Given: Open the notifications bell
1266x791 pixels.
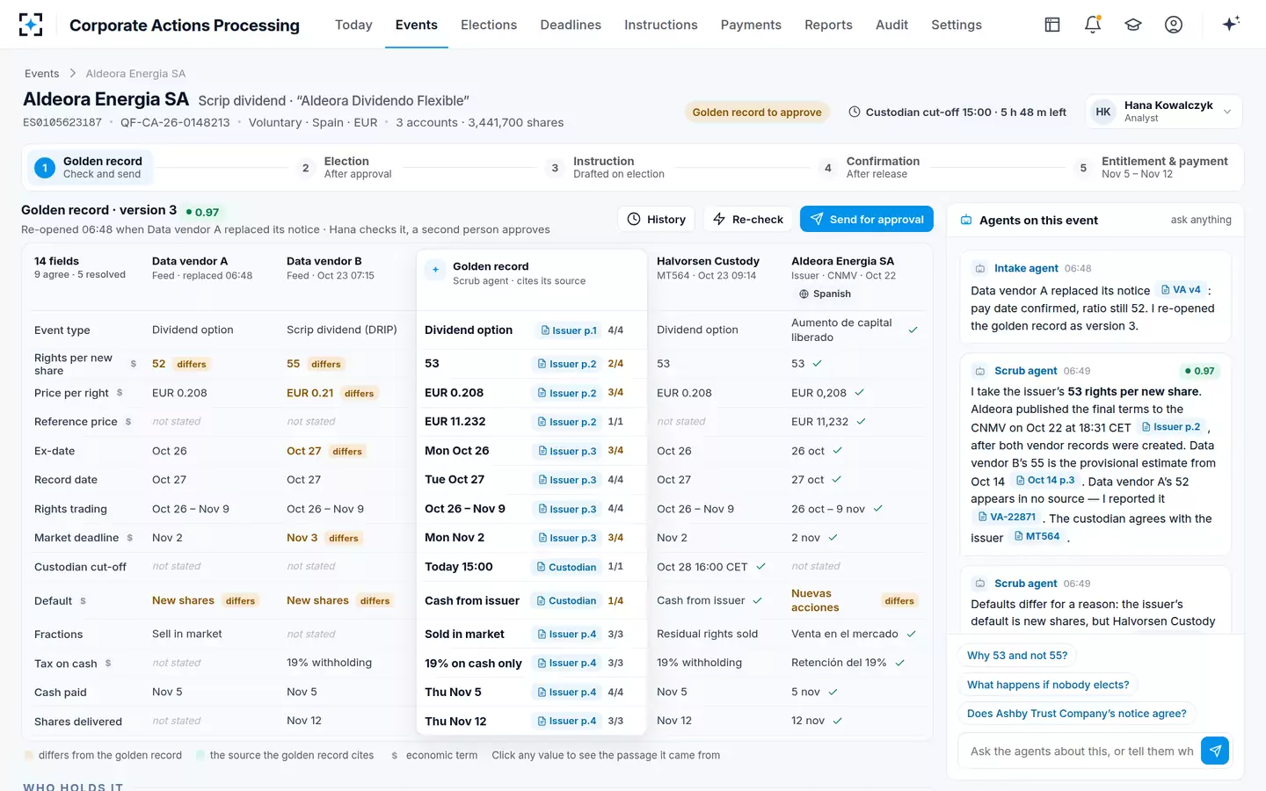Looking at the screenshot, I should pos(1093,25).
